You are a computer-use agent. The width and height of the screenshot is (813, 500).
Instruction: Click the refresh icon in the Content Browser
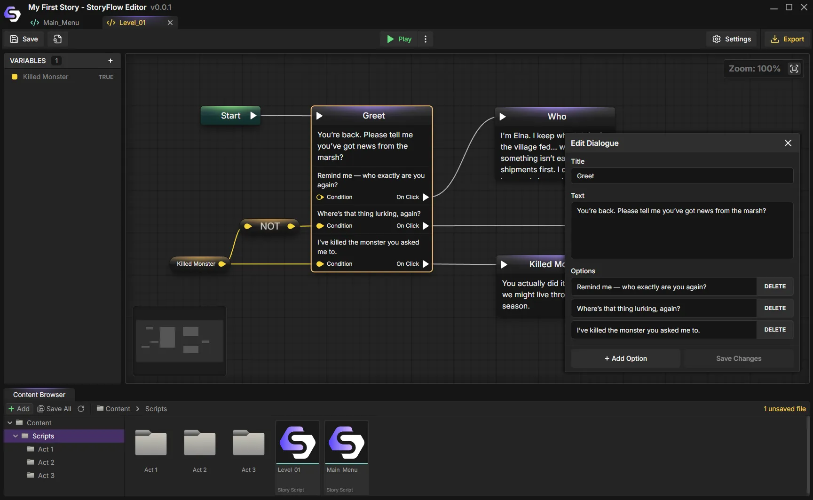pyautogui.click(x=81, y=409)
